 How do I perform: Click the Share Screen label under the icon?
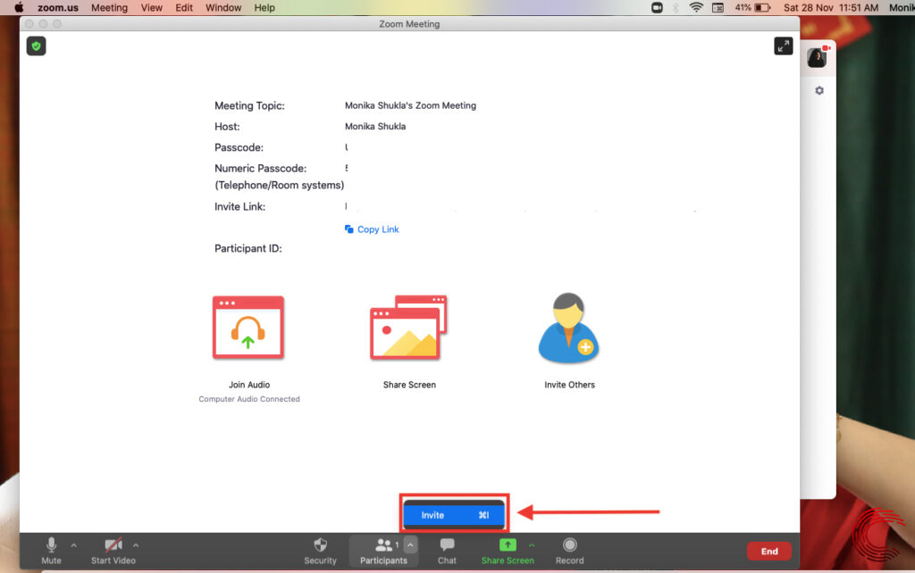pyautogui.click(x=409, y=385)
